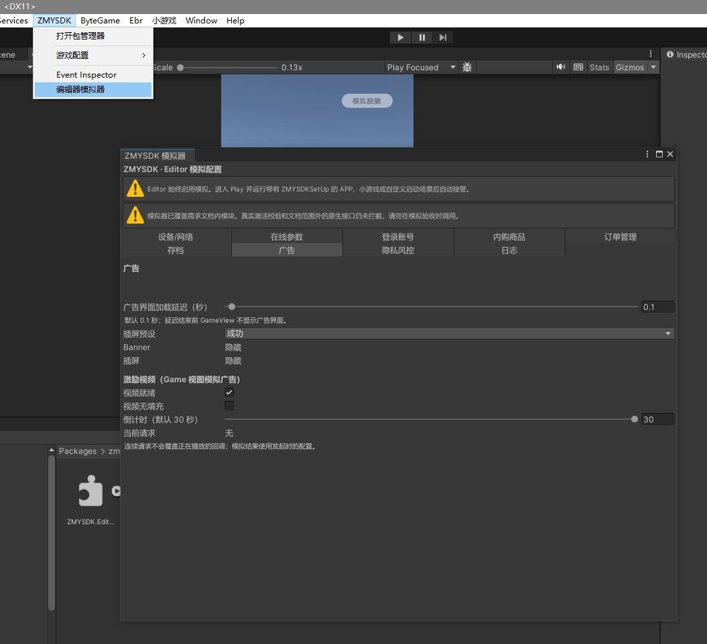Adjust the Game view Scale slider
The height and width of the screenshot is (644, 707).
(x=227, y=68)
